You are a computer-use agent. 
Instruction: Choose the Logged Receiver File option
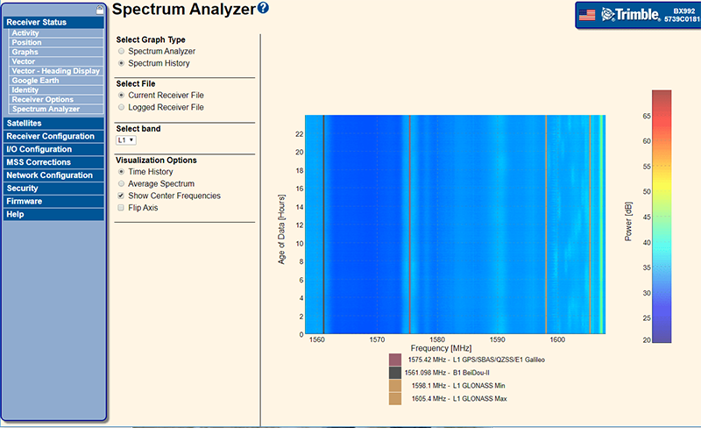tap(121, 107)
